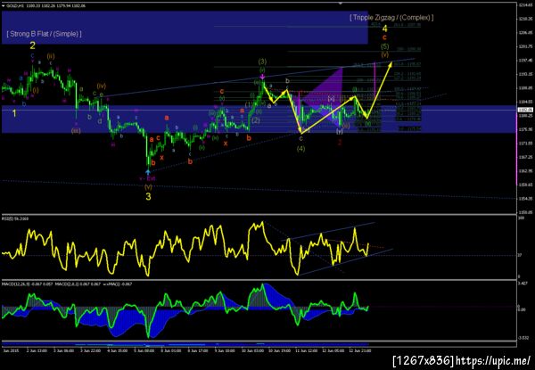535x370 pixels.
Task: Select the (4) wave label below the low
Action: point(300,149)
